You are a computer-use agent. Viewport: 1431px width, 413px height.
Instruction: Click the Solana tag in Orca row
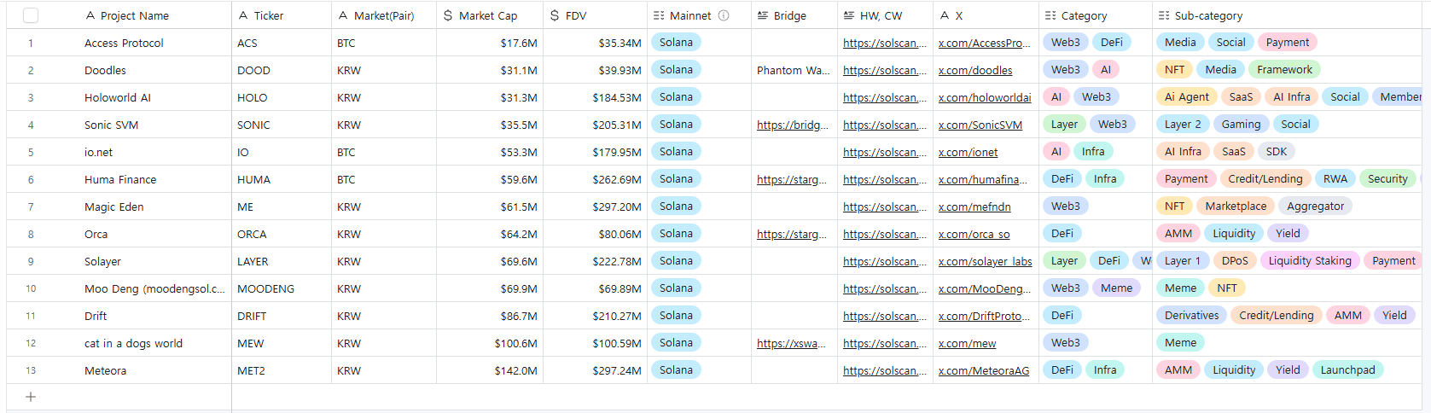click(x=676, y=234)
